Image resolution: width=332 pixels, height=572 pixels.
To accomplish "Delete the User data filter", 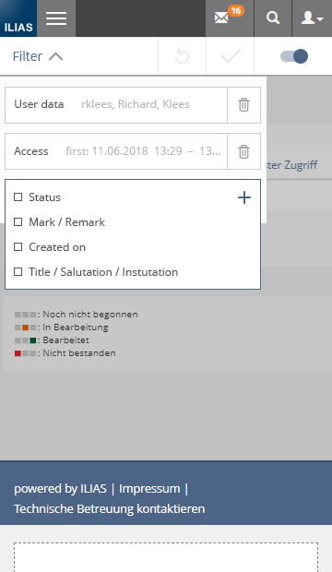I will pos(243,105).
